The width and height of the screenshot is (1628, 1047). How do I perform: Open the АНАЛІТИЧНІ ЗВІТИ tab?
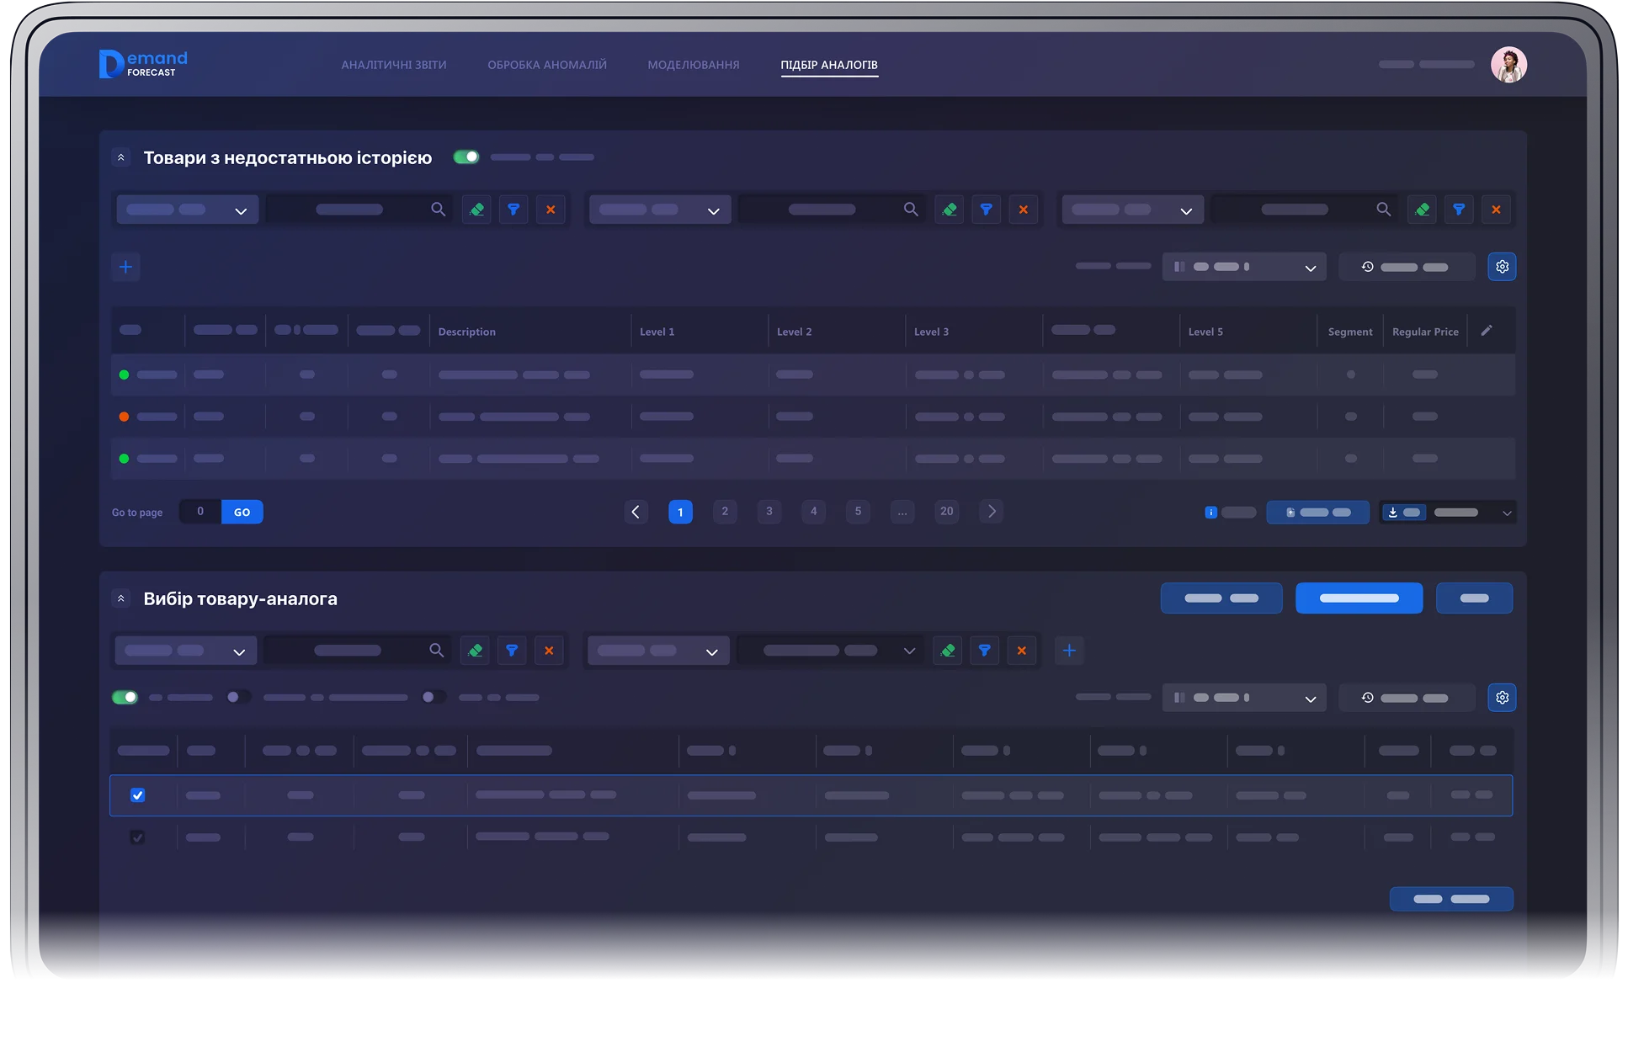coord(393,65)
